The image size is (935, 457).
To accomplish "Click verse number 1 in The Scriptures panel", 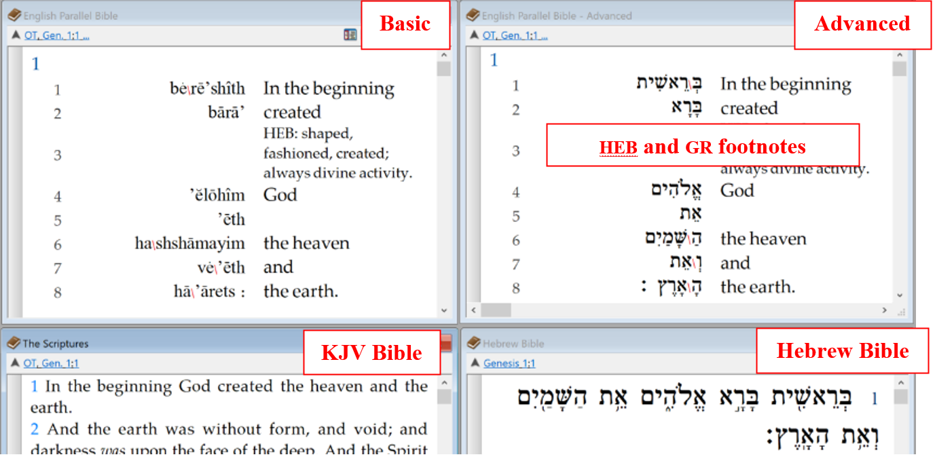I will tap(34, 387).
